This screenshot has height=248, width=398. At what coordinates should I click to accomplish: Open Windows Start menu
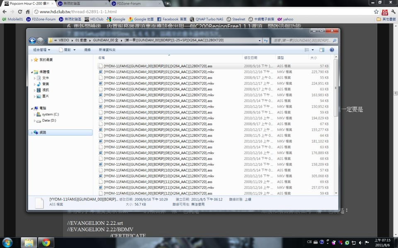tap(7, 243)
